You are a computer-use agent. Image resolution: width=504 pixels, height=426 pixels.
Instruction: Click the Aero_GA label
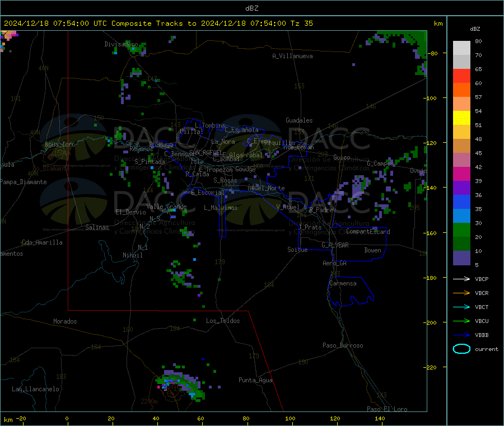tap(335, 263)
